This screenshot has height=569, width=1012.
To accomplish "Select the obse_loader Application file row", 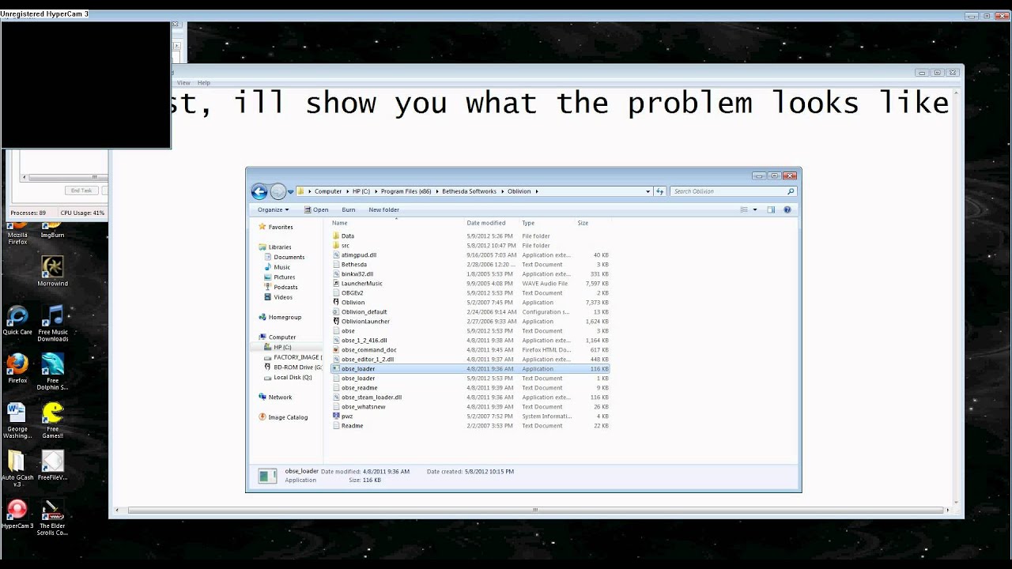I will (470, 368).
